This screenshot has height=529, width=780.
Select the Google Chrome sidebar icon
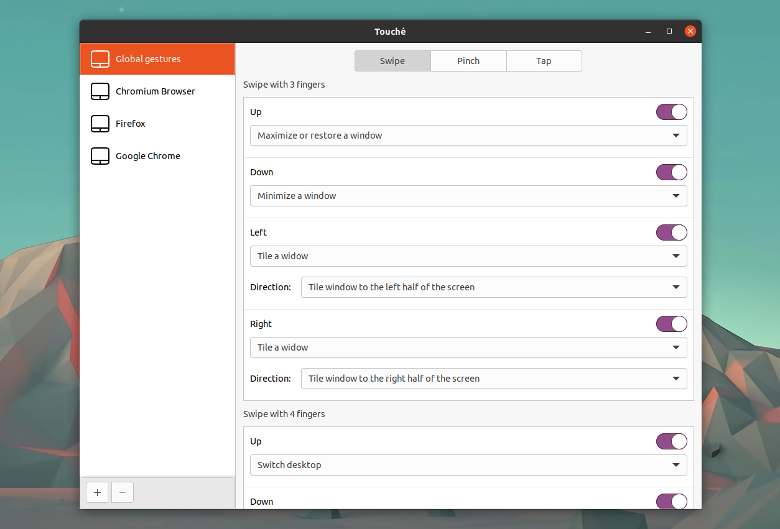click(100, 156)
